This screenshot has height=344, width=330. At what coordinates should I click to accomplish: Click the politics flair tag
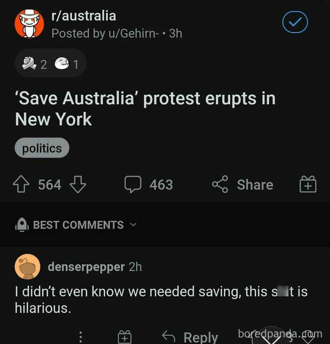click(42, 149)
